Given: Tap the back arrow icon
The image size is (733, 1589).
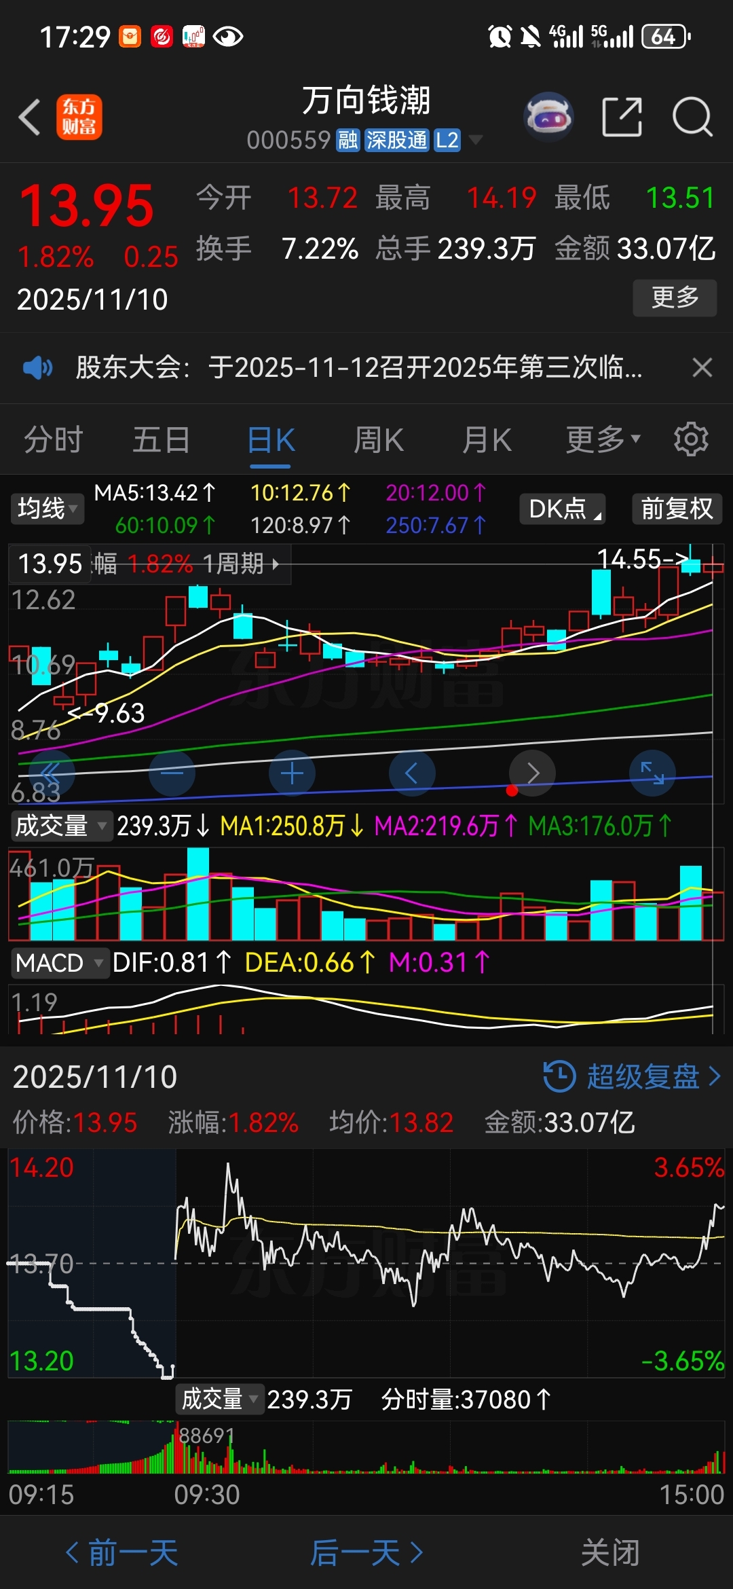Looking at the screenshot, I should [x=29, y=117].
